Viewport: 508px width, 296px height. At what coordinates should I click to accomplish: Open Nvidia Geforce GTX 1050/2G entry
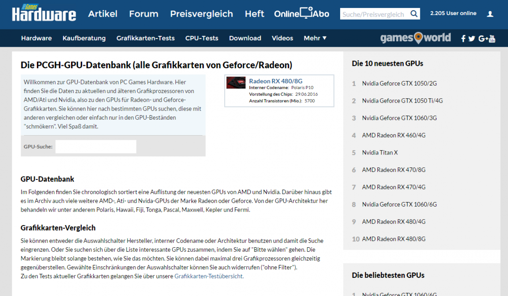(399, 83)
